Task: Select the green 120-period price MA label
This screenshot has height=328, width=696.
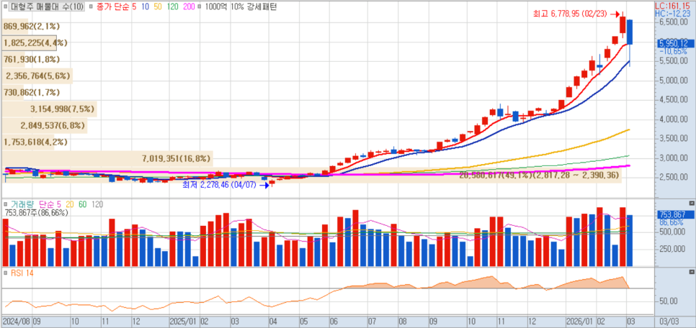Action: (173, 7)
